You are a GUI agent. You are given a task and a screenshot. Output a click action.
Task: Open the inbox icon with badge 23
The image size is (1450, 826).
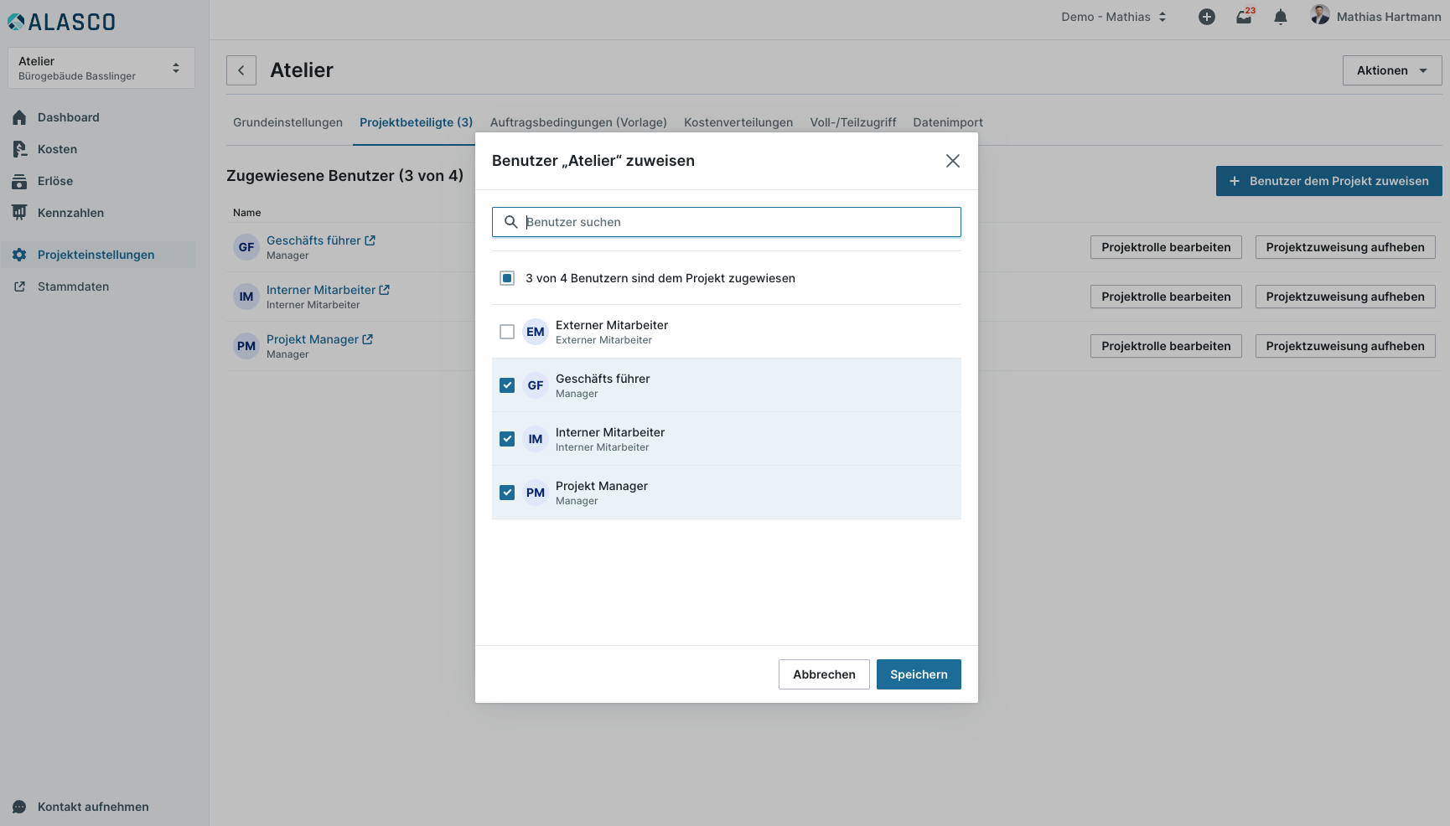[x=1244, y=17]
